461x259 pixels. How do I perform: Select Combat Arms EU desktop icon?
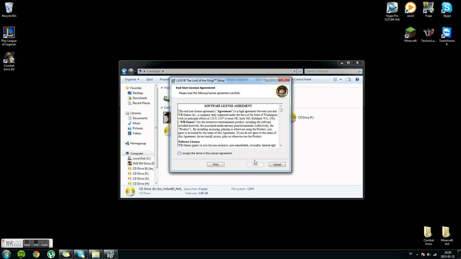(9, 62)
